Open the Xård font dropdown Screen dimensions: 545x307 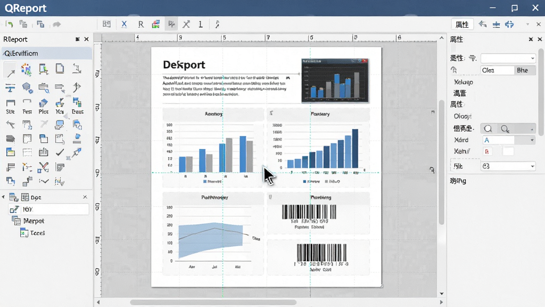509,140
